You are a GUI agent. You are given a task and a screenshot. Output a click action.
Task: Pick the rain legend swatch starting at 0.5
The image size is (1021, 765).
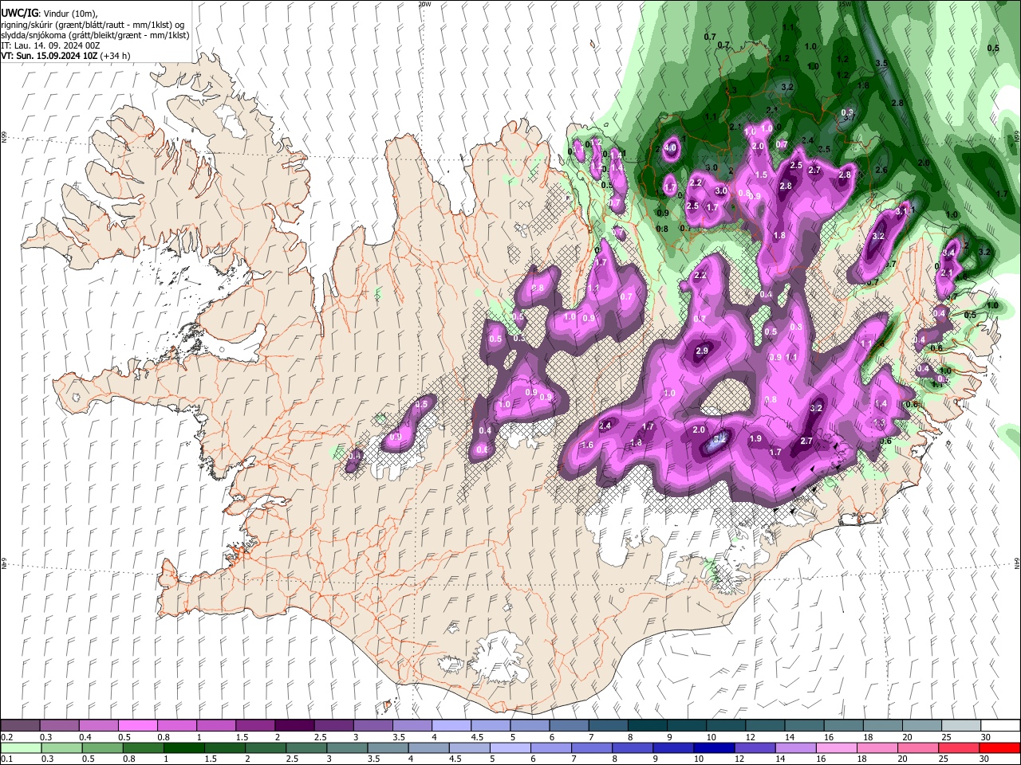(x=102, y=747)
